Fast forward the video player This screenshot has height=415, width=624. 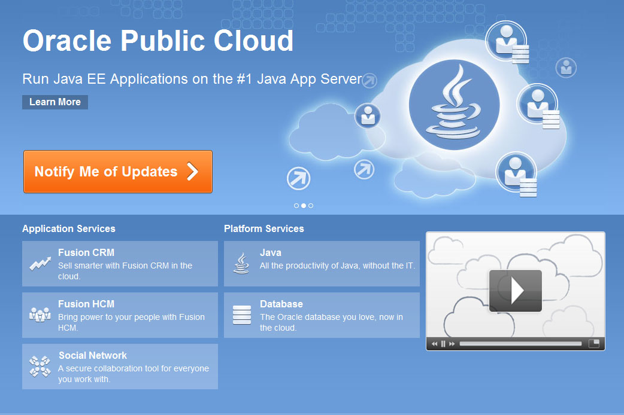tap(452, 344)
